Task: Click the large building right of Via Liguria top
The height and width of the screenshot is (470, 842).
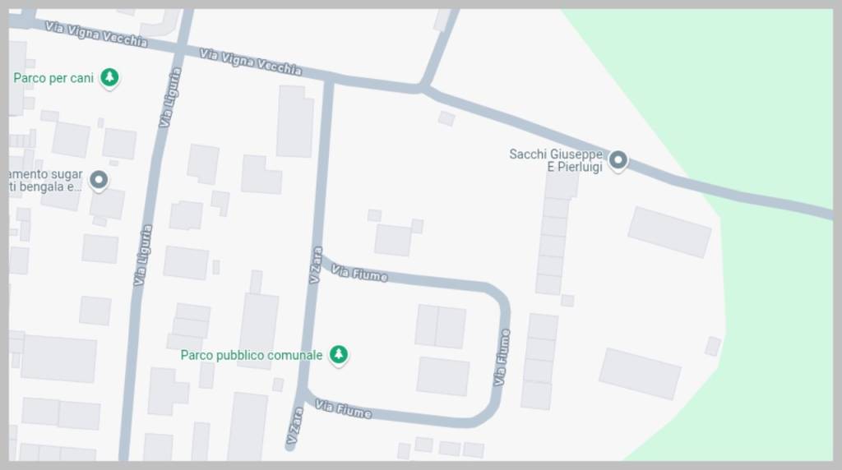Action: coord(295,122)
